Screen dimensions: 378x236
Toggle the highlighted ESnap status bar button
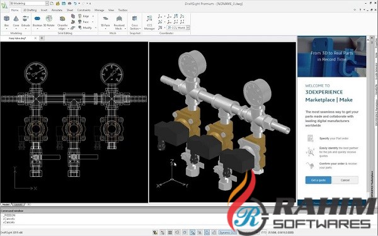pos(192,232)
